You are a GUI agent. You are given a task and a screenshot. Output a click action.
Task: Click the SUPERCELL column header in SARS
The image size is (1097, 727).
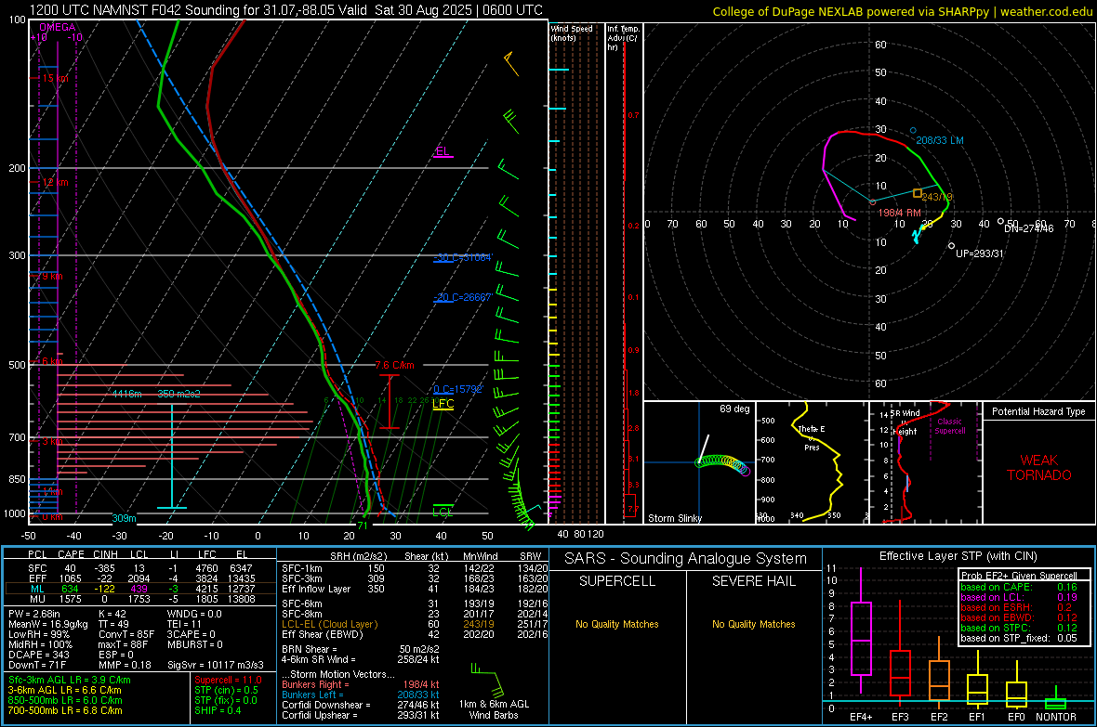point(617,581)
